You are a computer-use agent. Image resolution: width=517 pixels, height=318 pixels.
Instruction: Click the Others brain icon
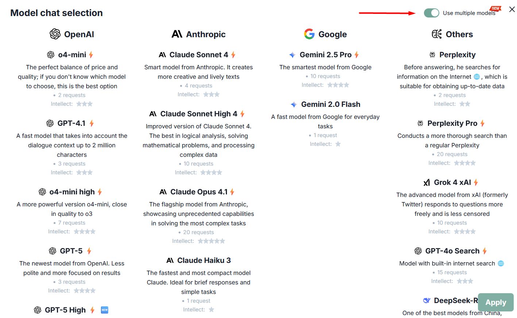pos(437,34)
